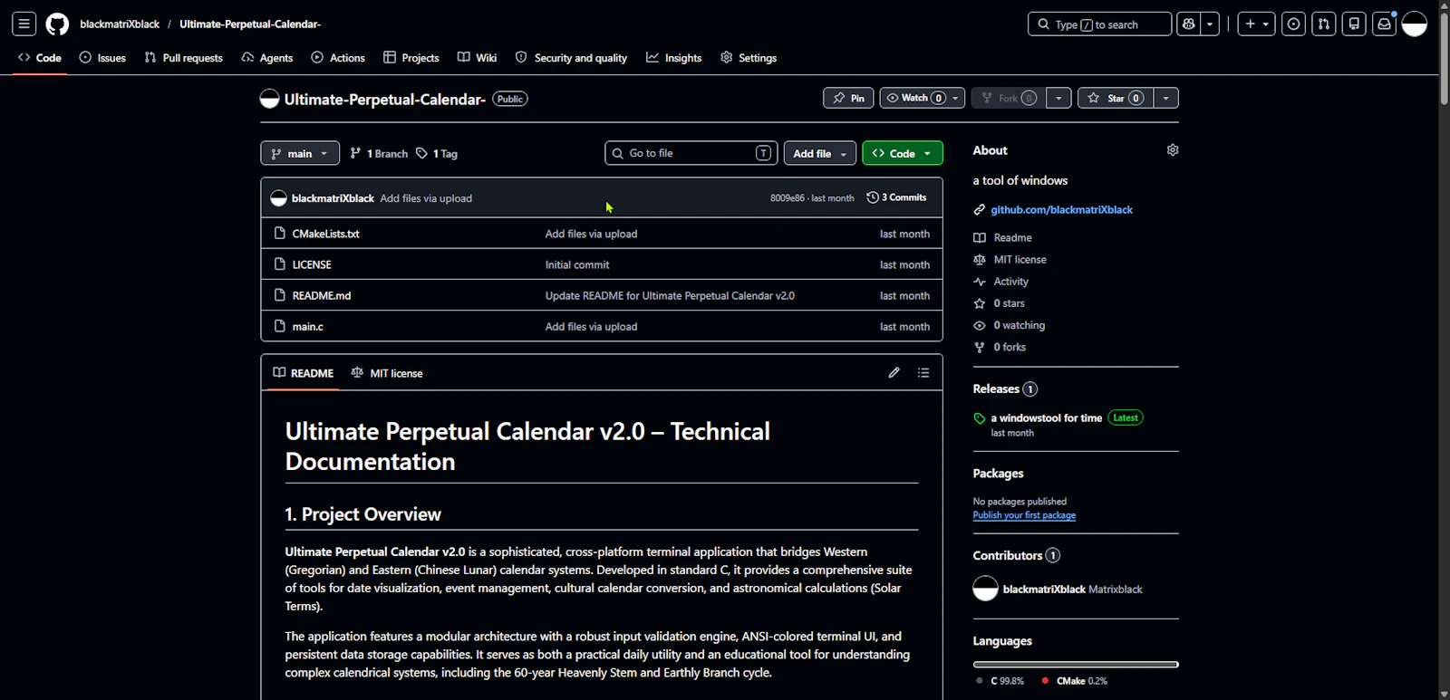This screenshot has height=700, width=1450.
Task: Star the repository
Action: click(x=1116, y=98)
